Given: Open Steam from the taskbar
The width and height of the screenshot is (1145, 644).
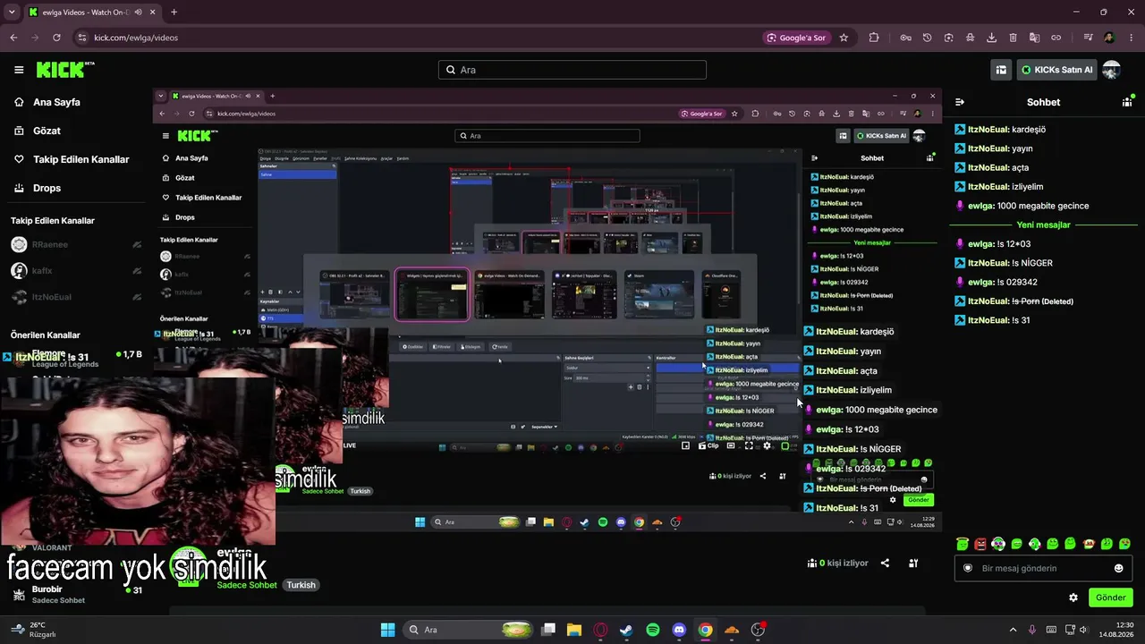Looking at the screenshot, I should 626,630.
